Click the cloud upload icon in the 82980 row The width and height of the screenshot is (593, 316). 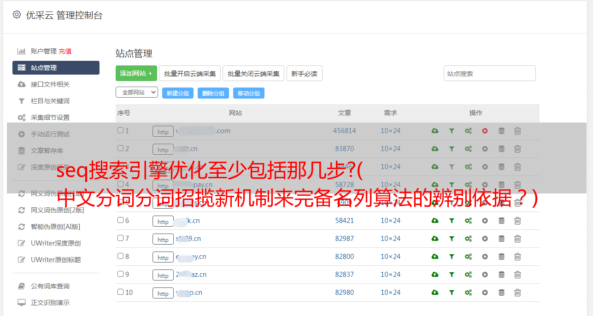point(435,293)
